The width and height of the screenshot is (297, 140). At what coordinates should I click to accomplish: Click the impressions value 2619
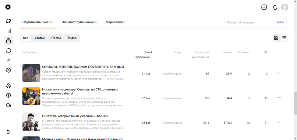pyautogui.click(x=229, y=74)
